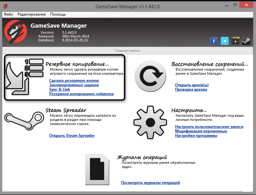
Task: Open the Запланированные задания link
Action: (x=74, y=85)
